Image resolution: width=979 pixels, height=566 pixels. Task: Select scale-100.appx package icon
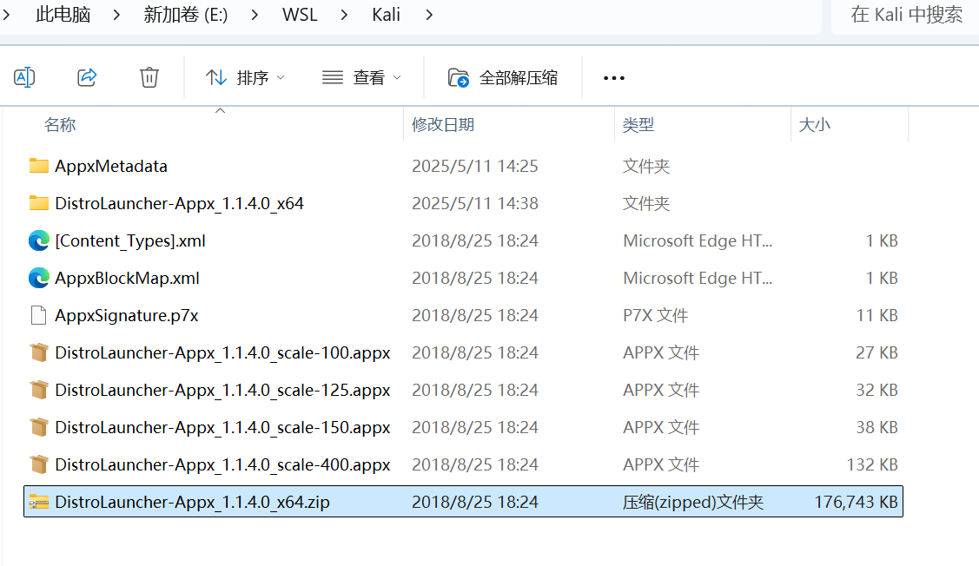(39, 352)
